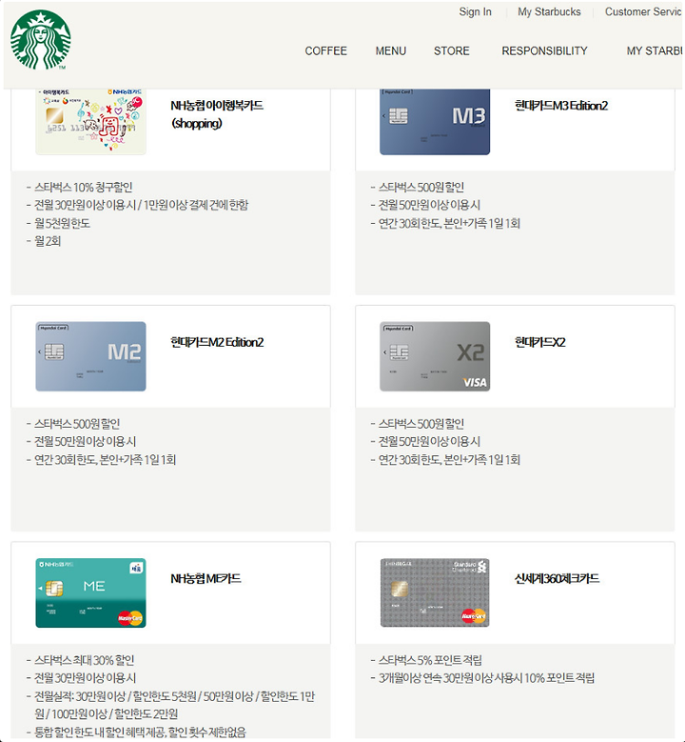Open the Customer Service link
Image resolution: width=685 pixels, height=742 pixels.
tap(644, 11)
